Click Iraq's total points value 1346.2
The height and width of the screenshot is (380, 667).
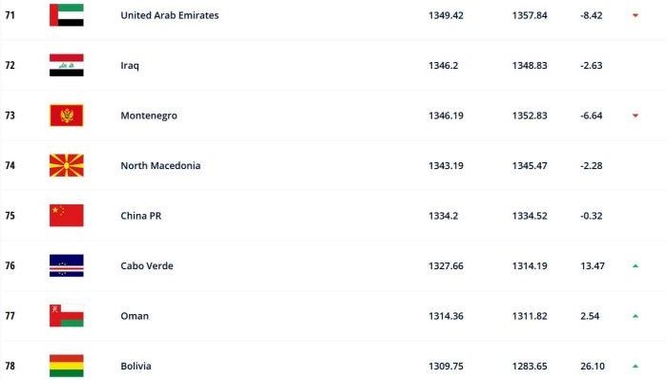click(x=444, y=66)
